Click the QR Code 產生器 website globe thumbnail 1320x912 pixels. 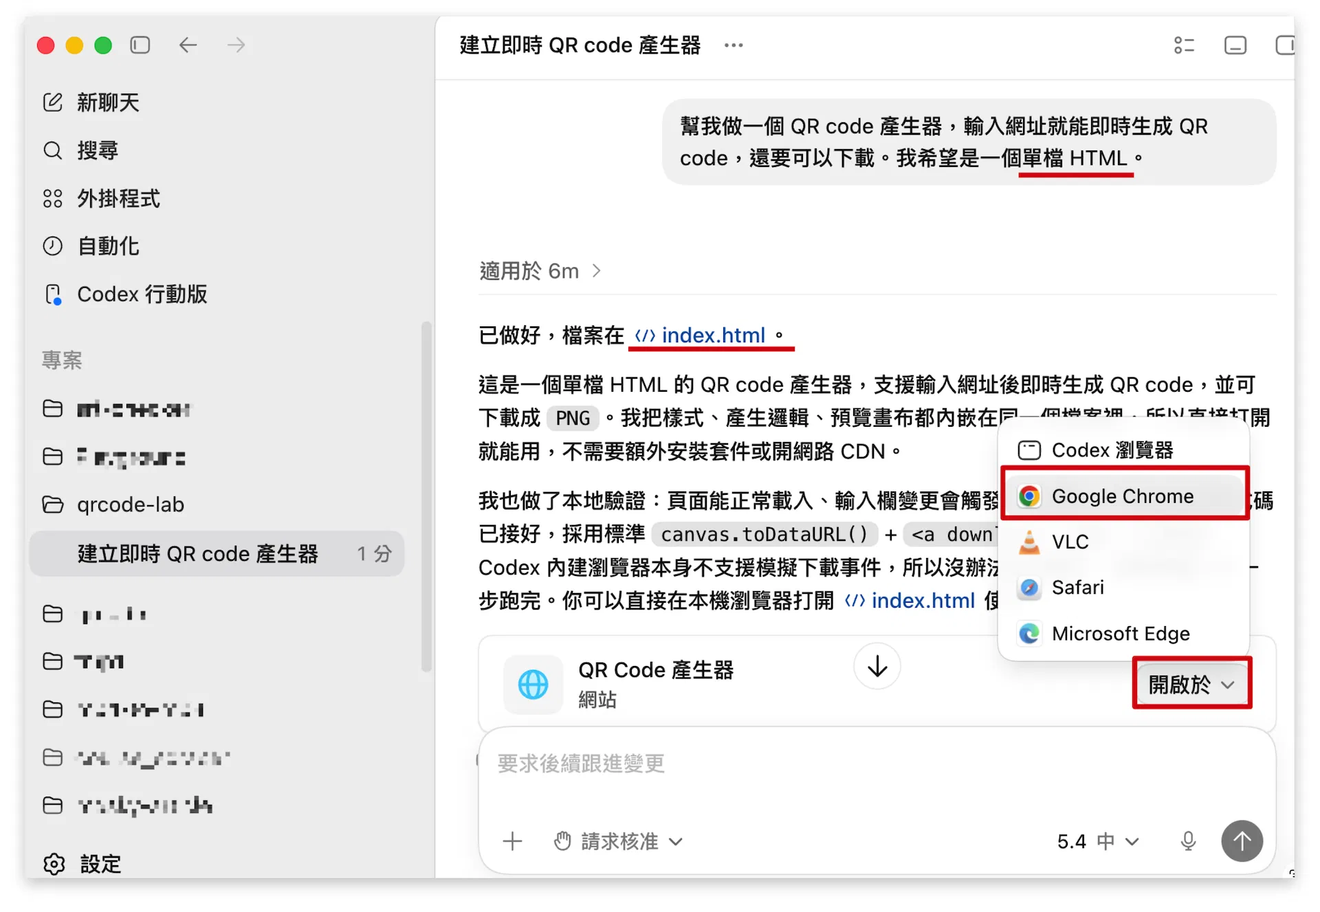(x=533, y=685)
